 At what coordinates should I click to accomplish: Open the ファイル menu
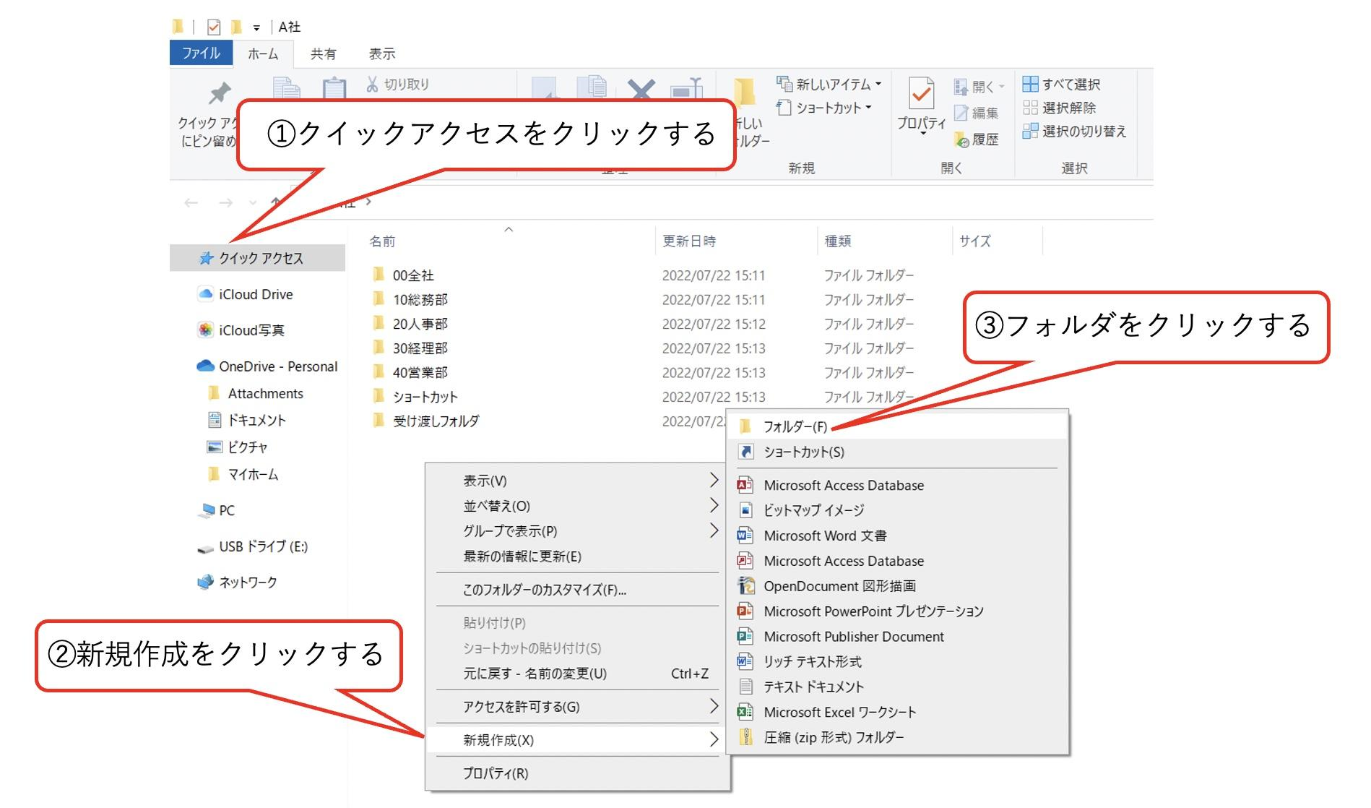click(x=200, y=53)
